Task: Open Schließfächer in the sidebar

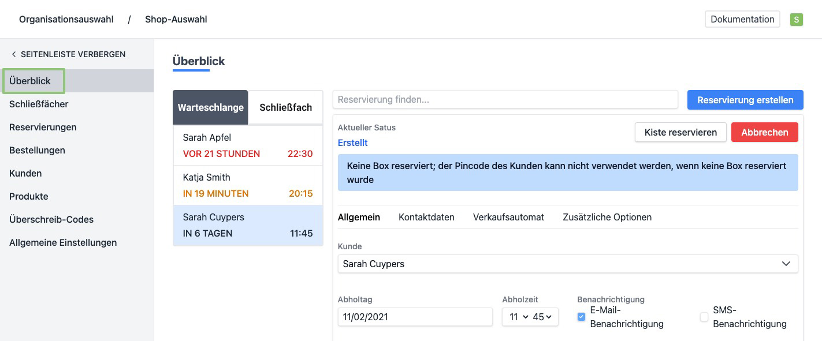Action: pos(39,104)
